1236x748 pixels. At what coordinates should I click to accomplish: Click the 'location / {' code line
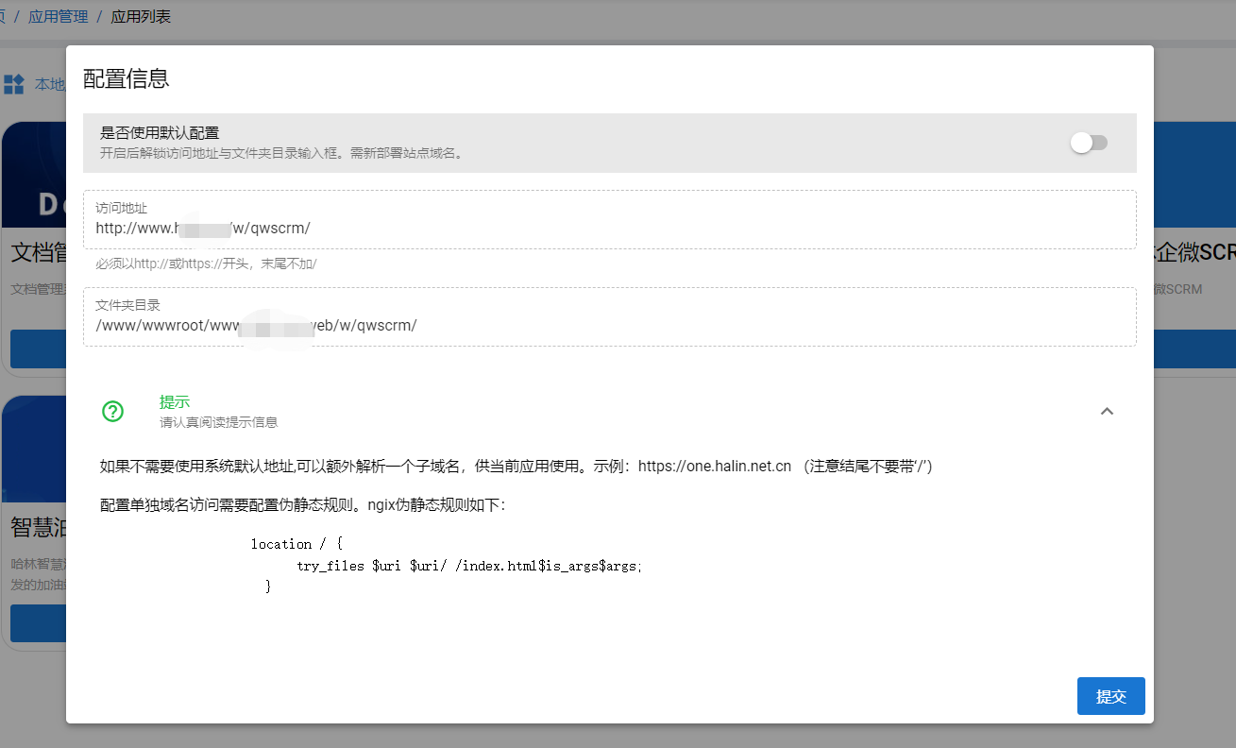tap(296, 544)
